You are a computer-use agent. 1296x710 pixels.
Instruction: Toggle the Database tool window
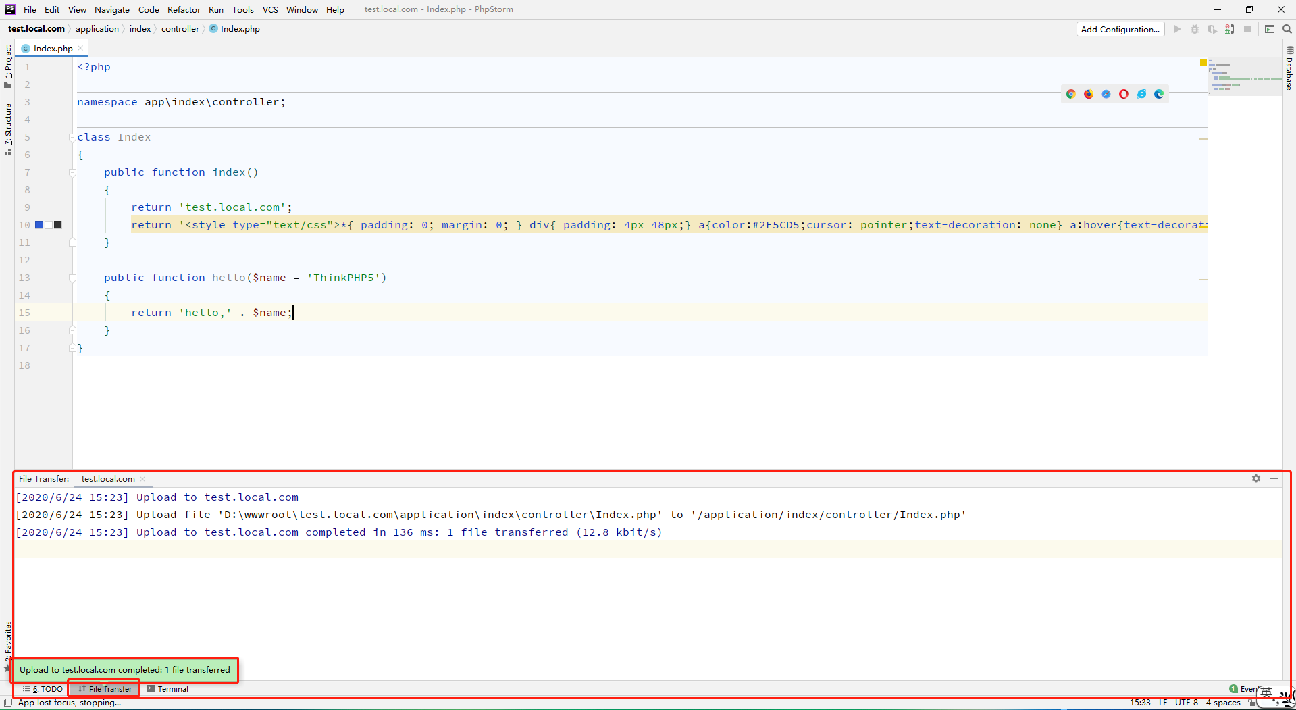click(x=1289, y=68)
